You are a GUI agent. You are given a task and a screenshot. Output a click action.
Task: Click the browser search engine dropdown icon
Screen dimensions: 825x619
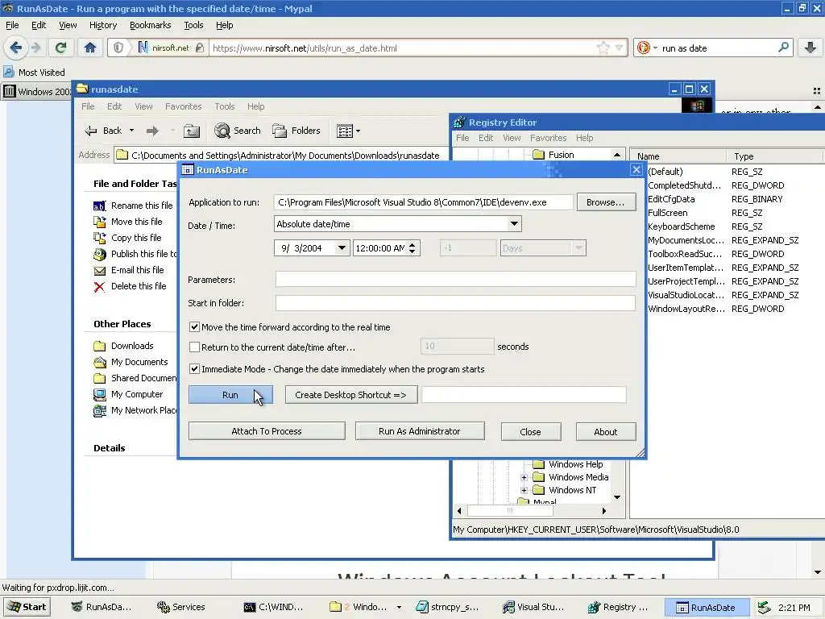[x=647, y=48]
